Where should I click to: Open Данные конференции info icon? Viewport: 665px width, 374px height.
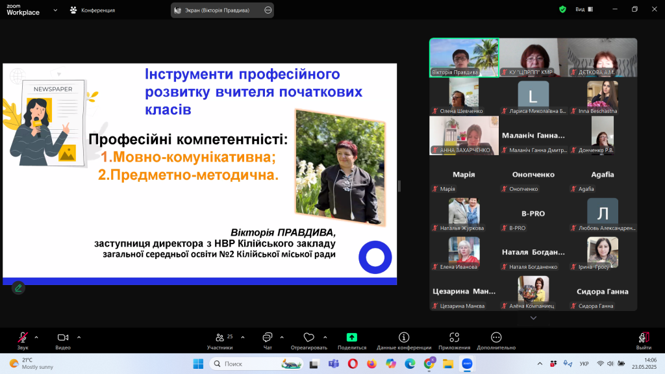click(404, 338)
